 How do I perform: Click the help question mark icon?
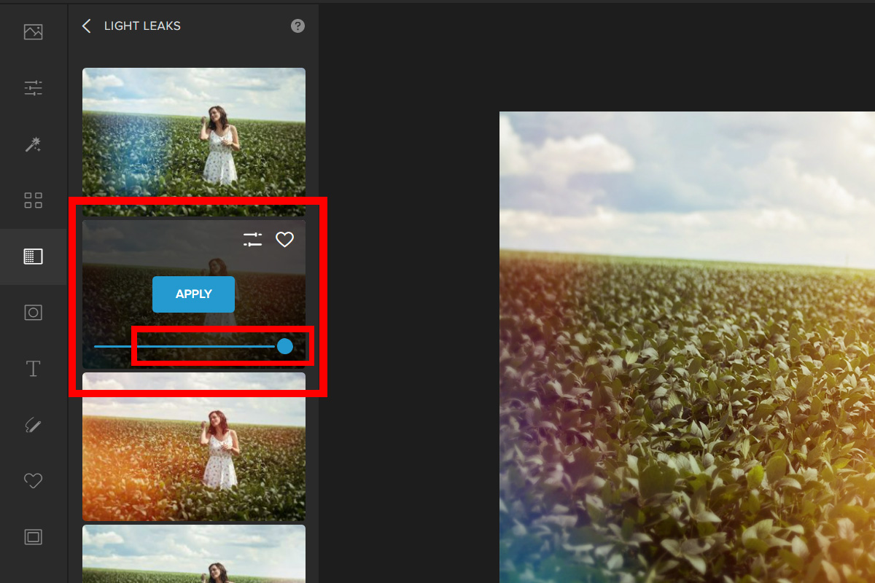pyautogui.click(x=297, y=26)
